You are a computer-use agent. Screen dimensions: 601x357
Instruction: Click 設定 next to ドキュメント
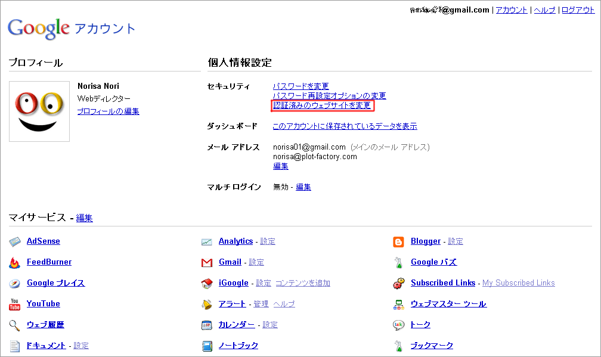tap(81, 346)
